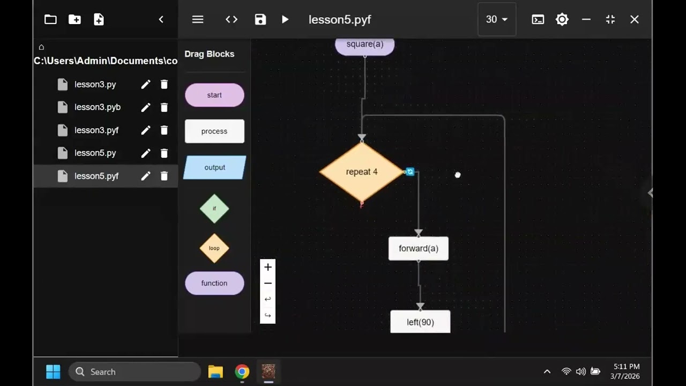Click the lesson5.pyf title in the toolbar
Screen dimensions: 686x386
[340, 20]
